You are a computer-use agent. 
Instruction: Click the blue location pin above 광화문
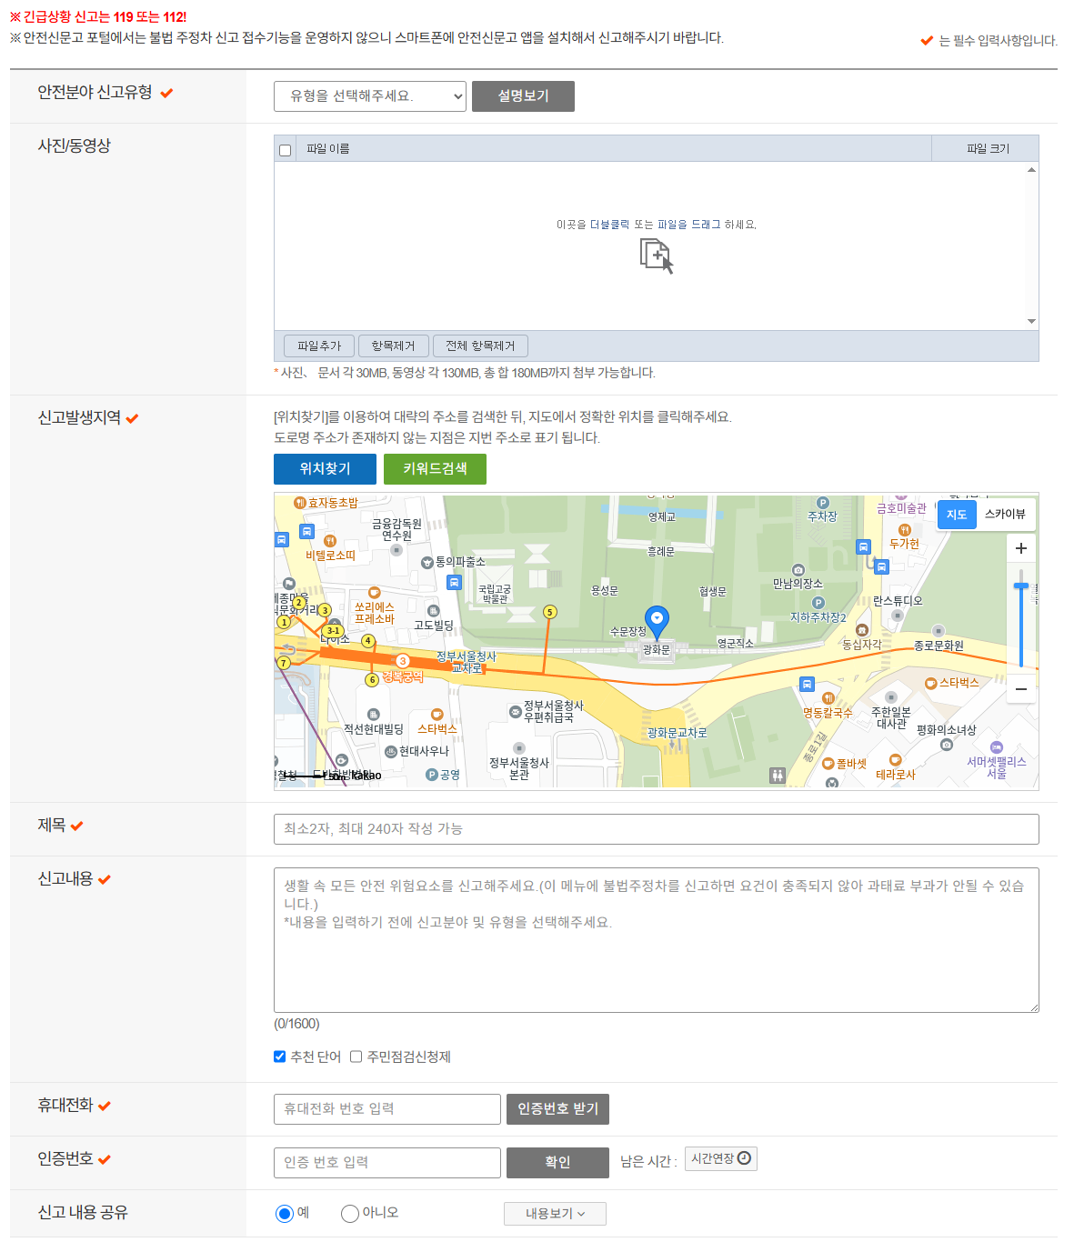tap(657, 621)
